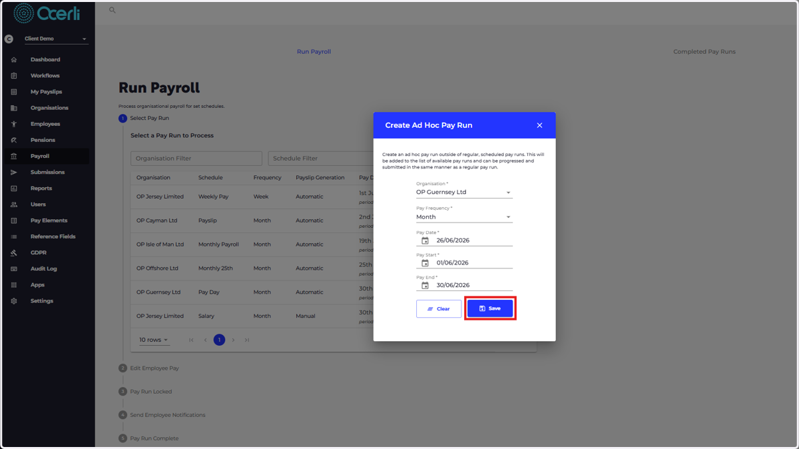The width and height of the screenshot is (799, 449).
Task: Click the Clear button
Action: click(x=439, y=308)
